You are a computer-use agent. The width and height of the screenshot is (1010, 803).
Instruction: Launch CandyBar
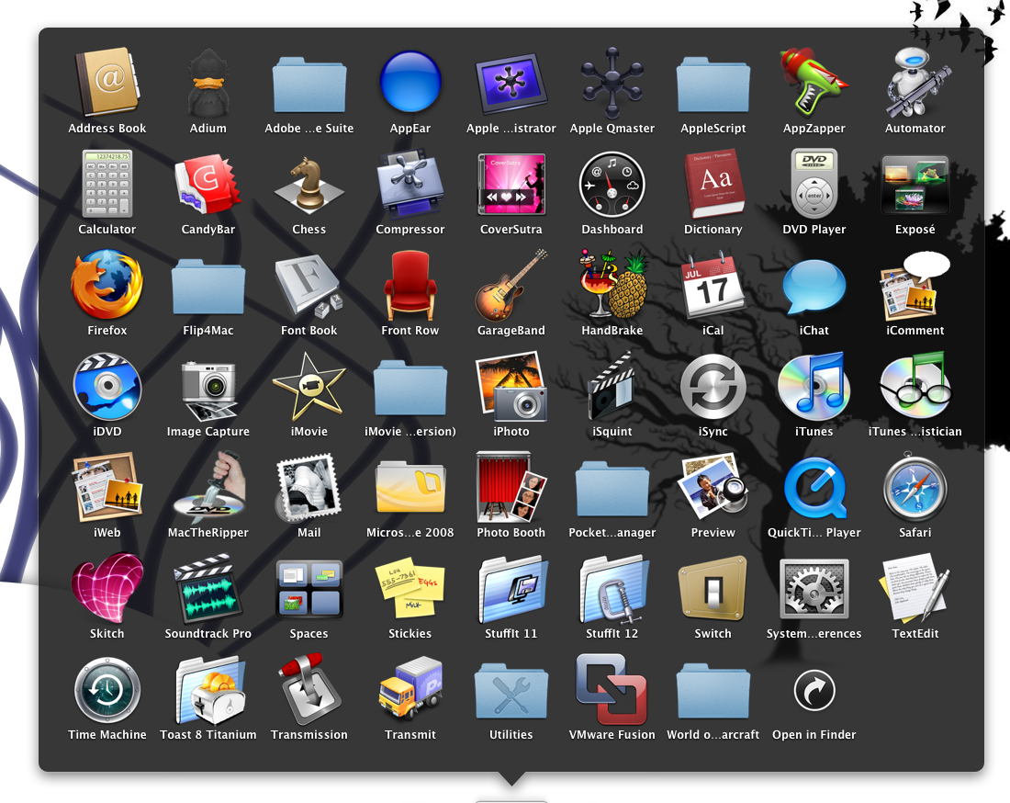point(208,184)
